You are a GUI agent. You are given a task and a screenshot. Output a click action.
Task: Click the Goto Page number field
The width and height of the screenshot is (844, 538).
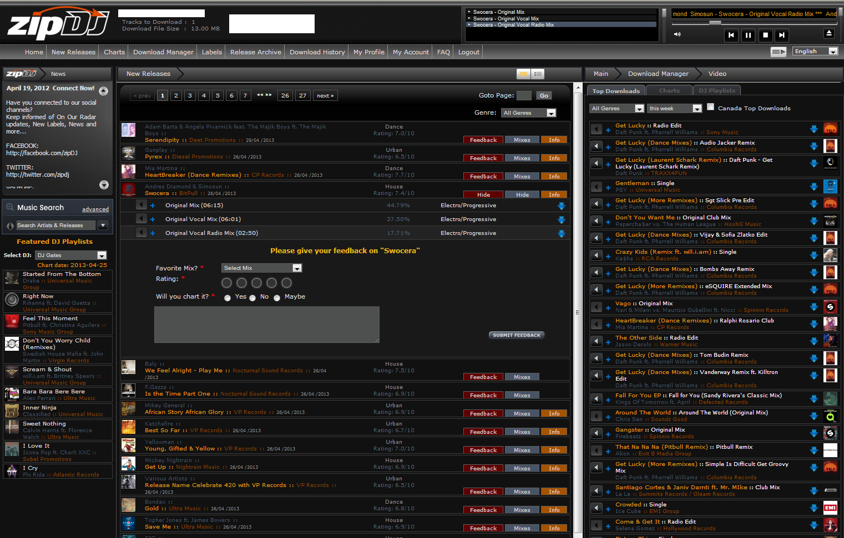pos(524,95)
